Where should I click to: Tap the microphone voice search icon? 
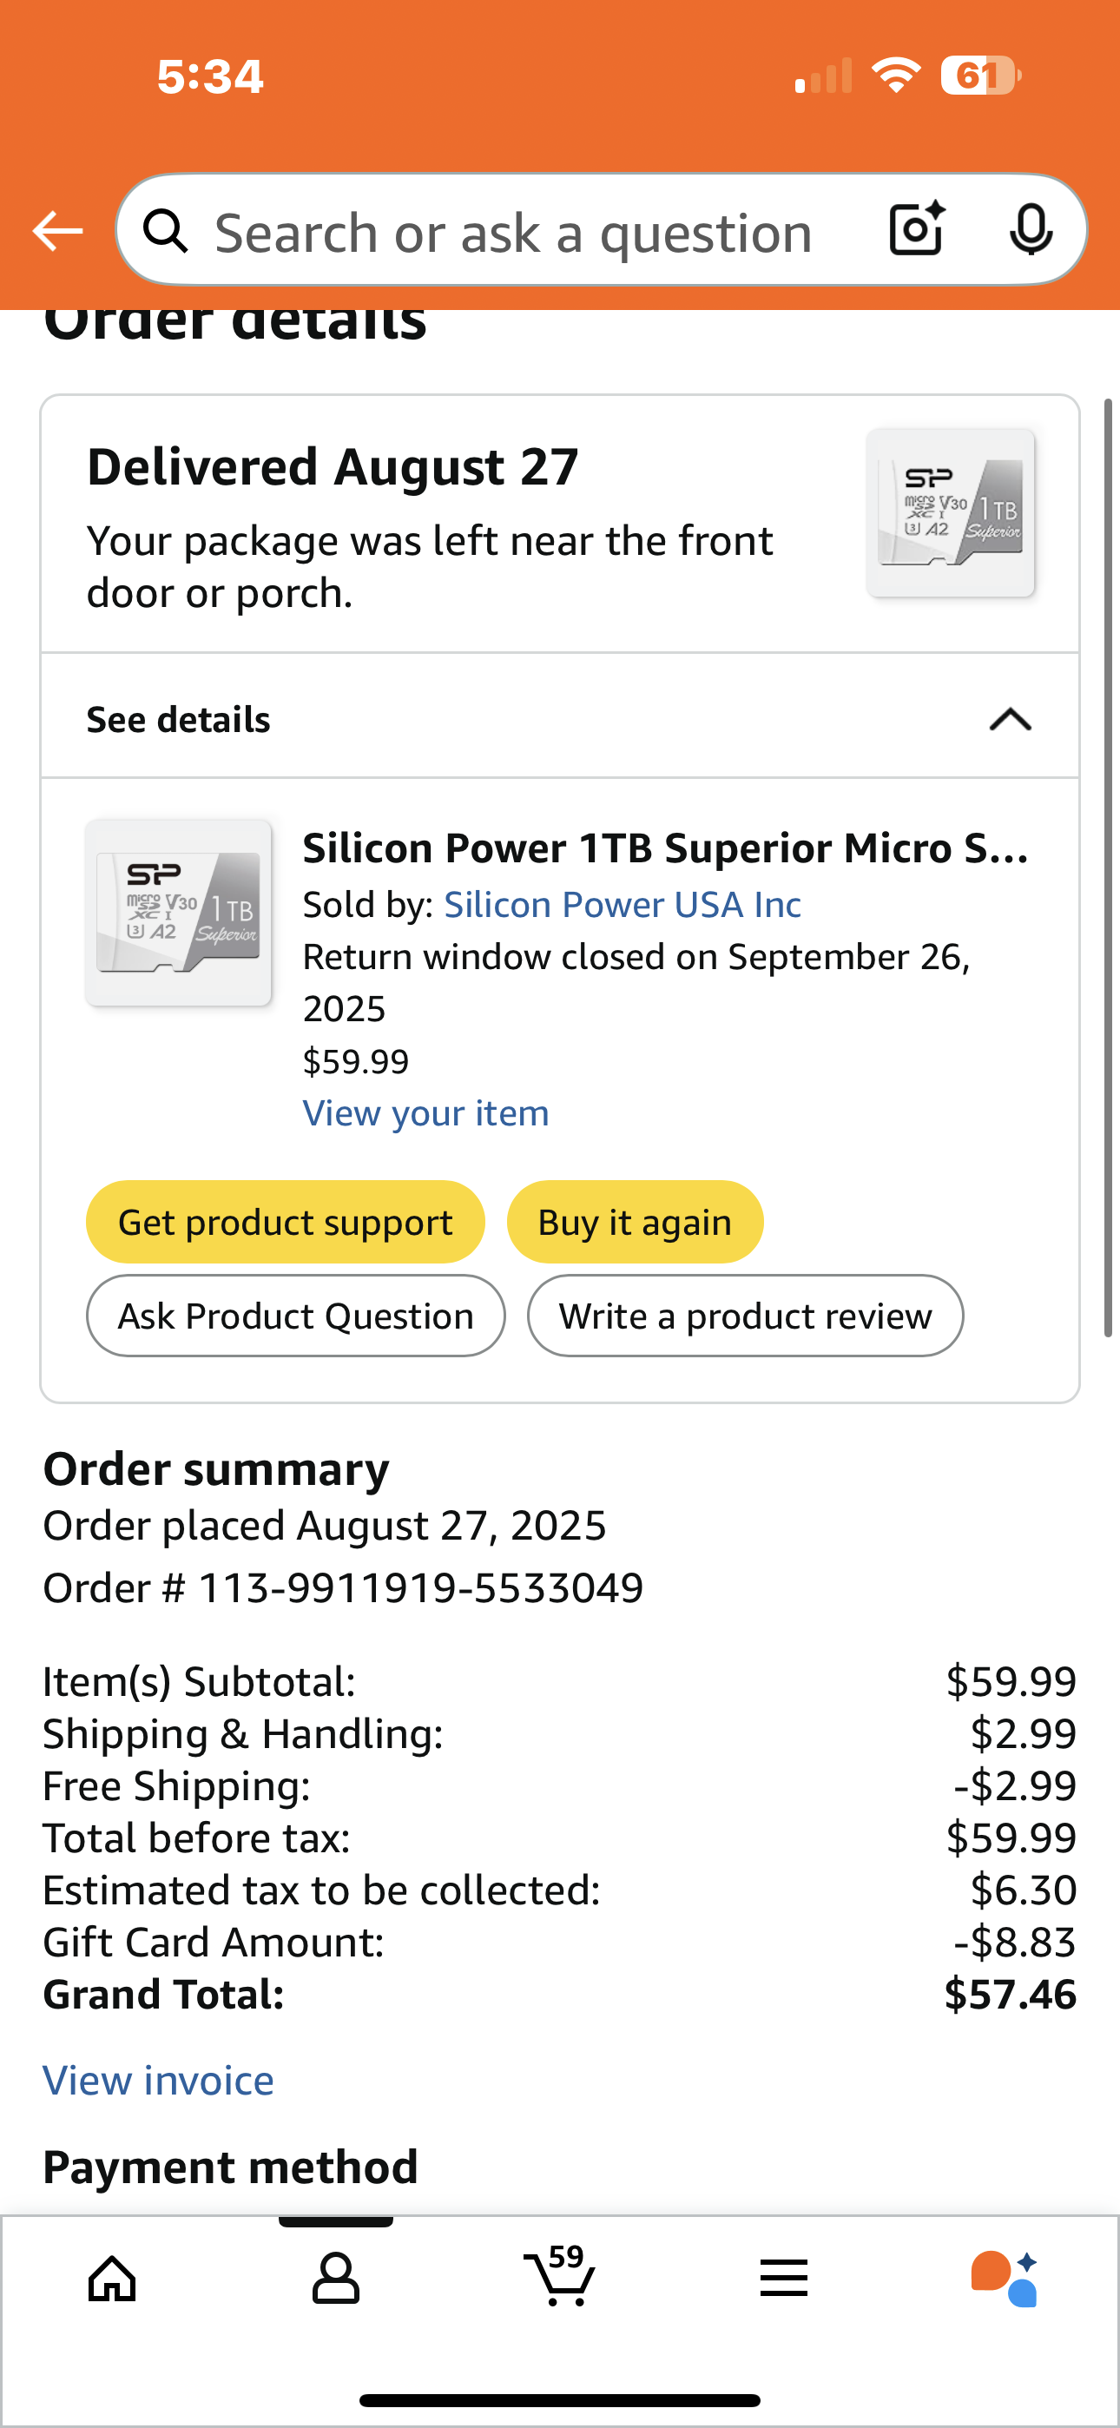pyautogui.click(x=1031, y=229)
